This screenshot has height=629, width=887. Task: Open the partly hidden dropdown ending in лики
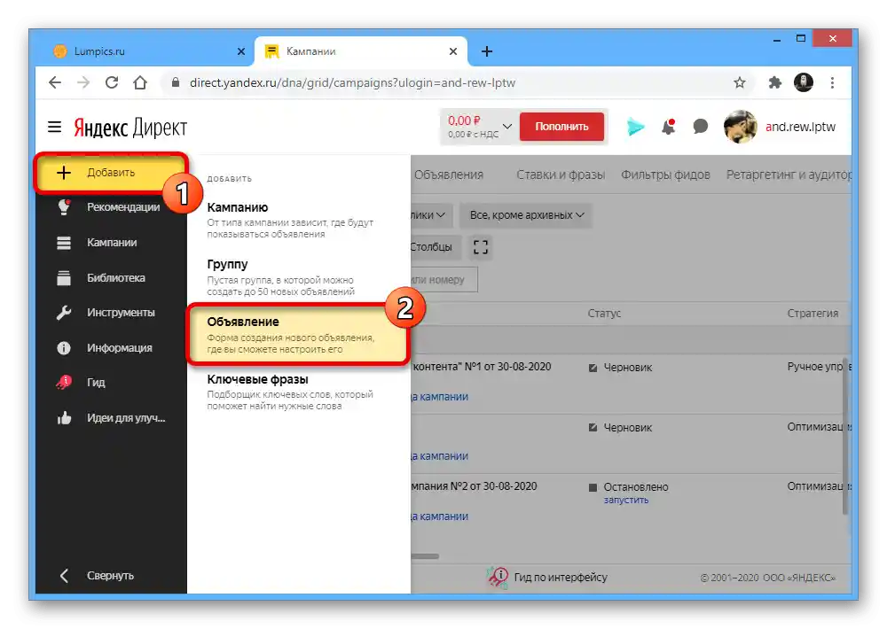[x=432, y=215]
